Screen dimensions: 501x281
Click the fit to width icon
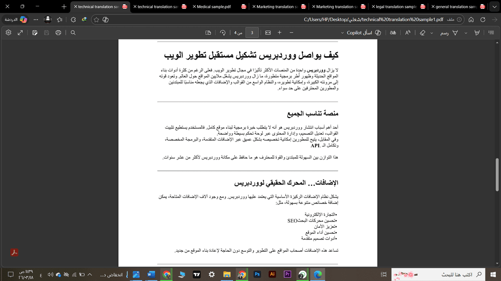click(268, 33)
